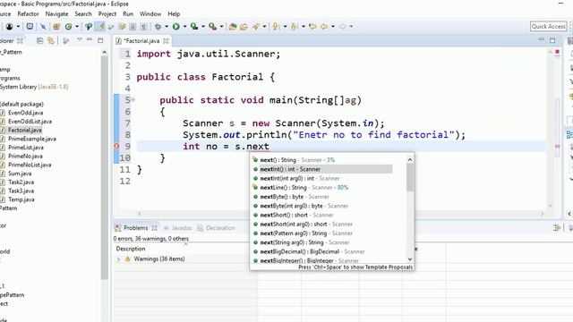Open the Search icon dropdown arrow
This screenshot has height=322, width=573.
pos(264,26)
